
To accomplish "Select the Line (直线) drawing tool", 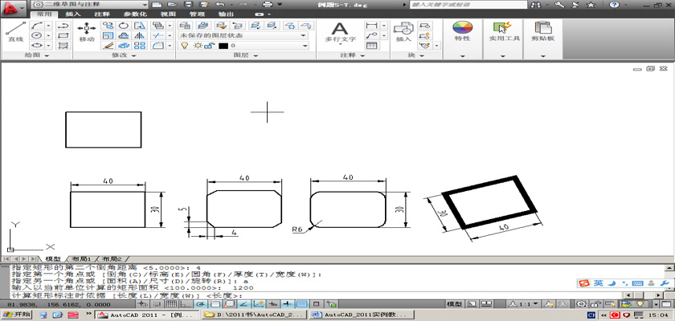I will (15, 32).
